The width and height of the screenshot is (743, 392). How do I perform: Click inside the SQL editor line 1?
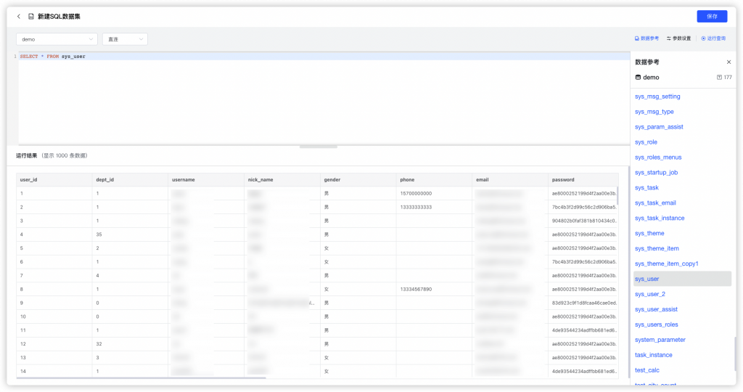[324, 57]
